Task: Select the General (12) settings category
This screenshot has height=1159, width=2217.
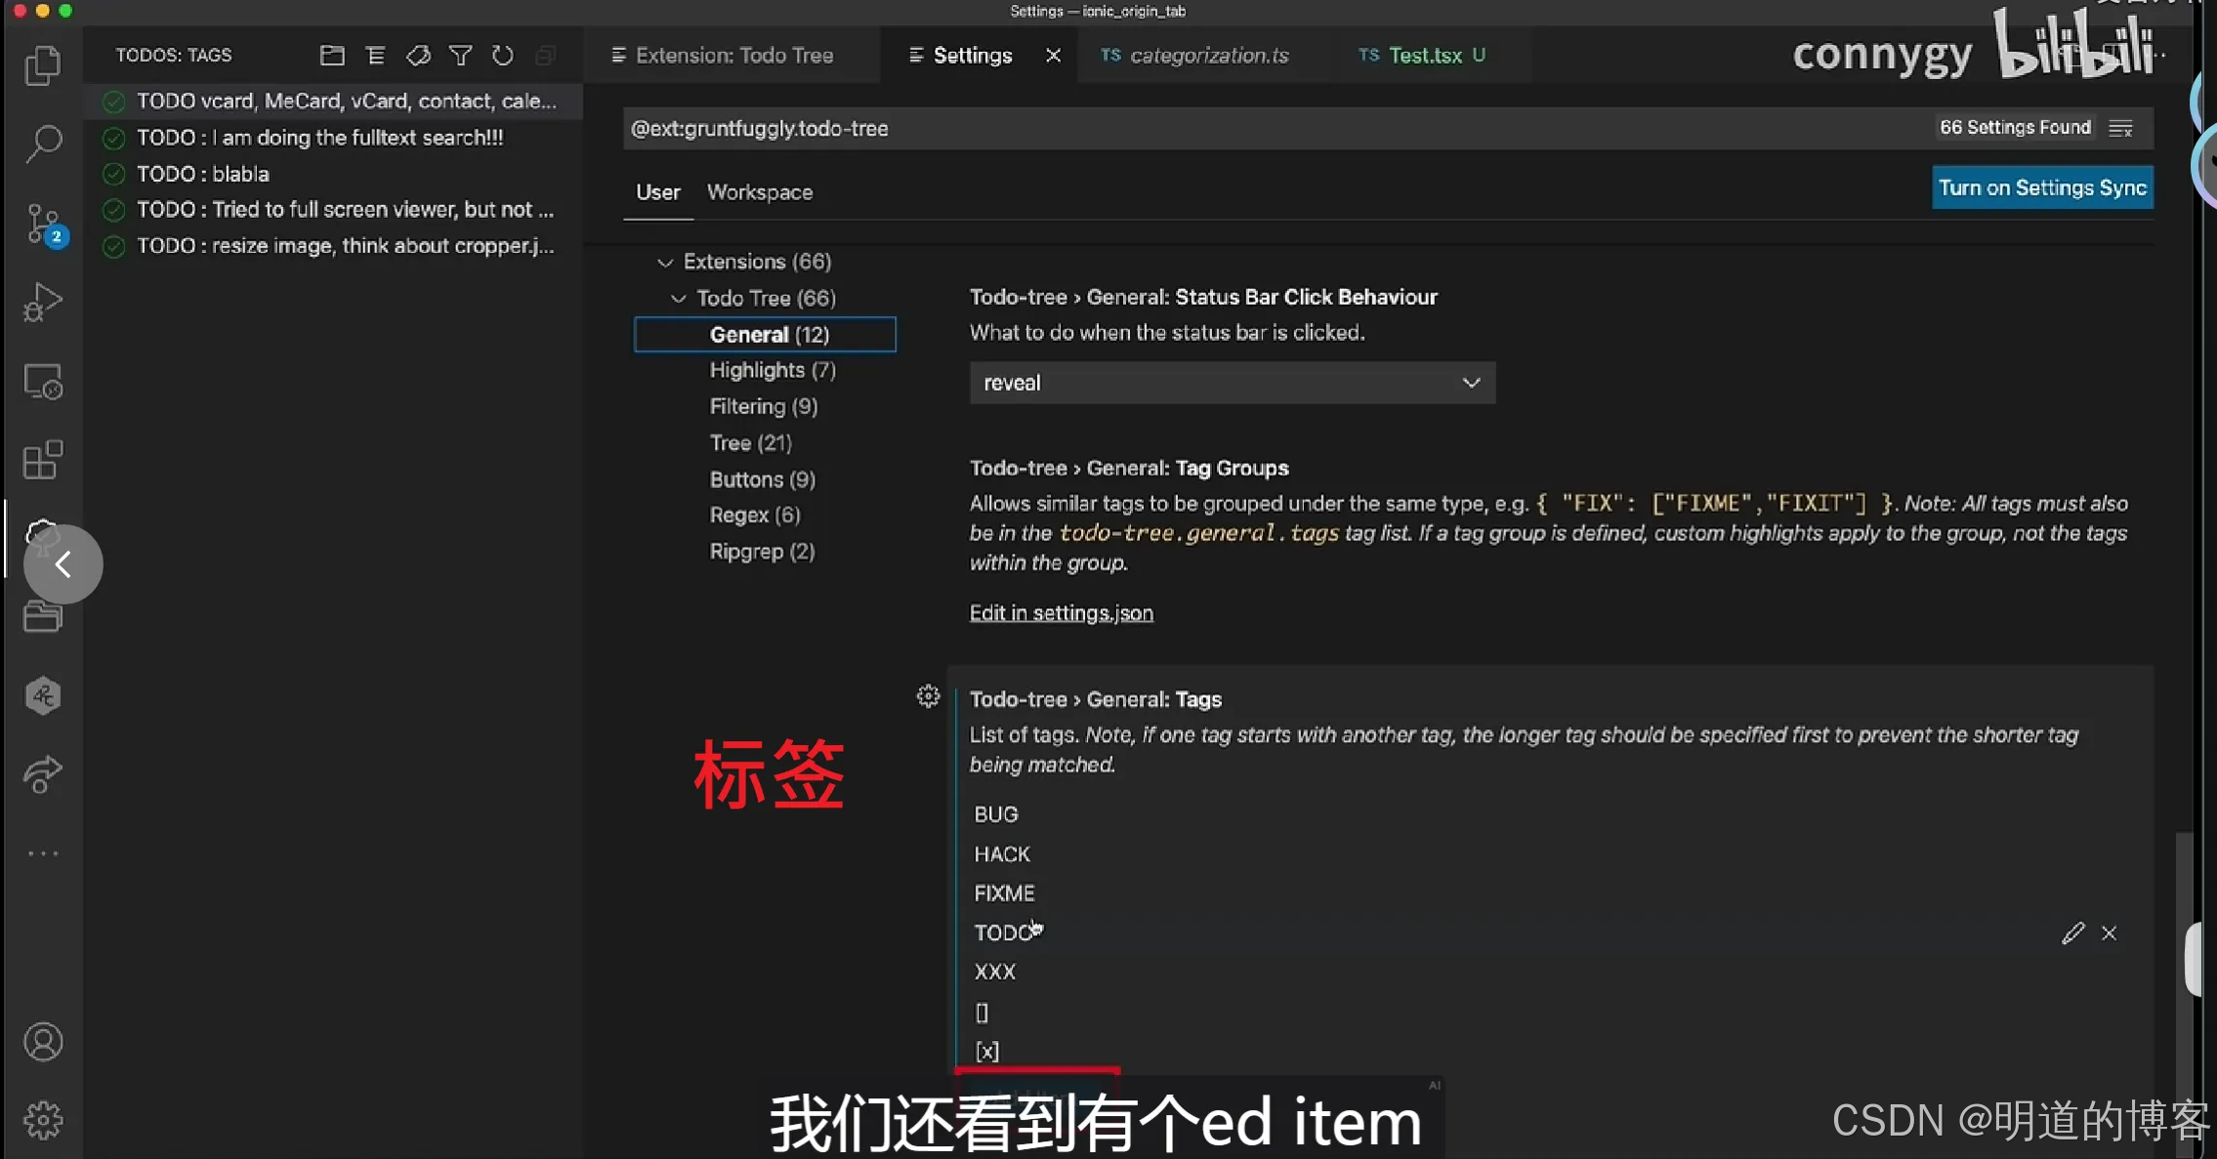Action: [765, 335]
